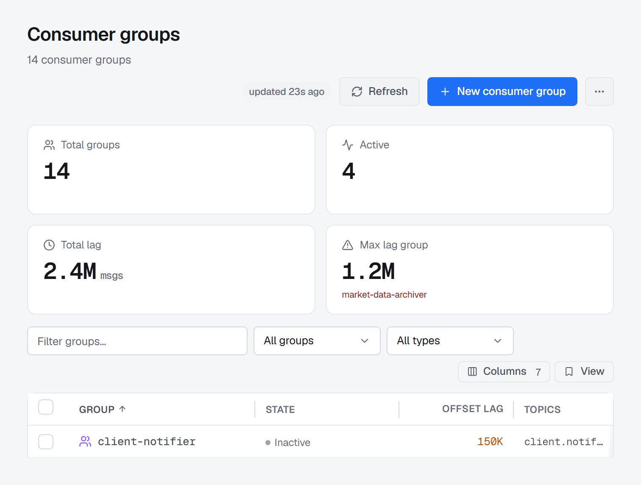The width and height of the screenshot is (641, 485).
Task: Sort by the OFFSET LAG column header
Action: point(473,409)
